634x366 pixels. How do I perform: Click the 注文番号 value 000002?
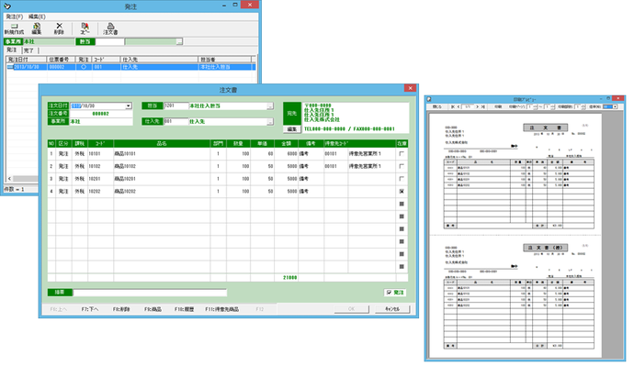pos(101,114)
